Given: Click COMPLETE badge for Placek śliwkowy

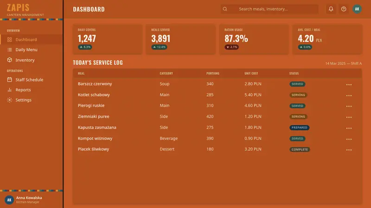Looking at the screenshot, I should tap(300, 149).
